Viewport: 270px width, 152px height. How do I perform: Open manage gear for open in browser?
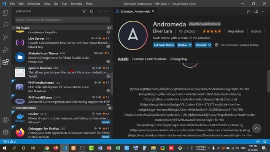click(108, 76)
